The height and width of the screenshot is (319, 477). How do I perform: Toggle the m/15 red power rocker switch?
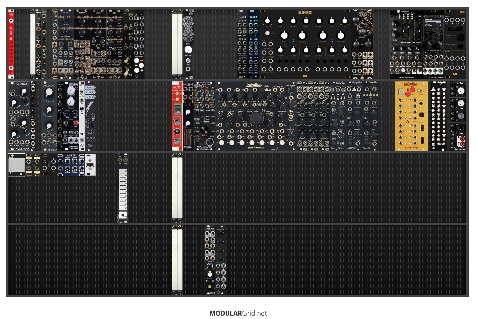(x=177, y=109)
